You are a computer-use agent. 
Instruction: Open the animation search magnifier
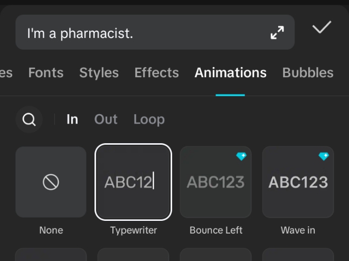(x=29, y=119)
